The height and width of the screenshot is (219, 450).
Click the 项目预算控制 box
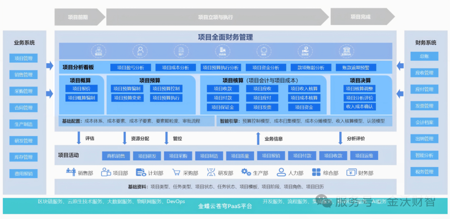point(166,89)
